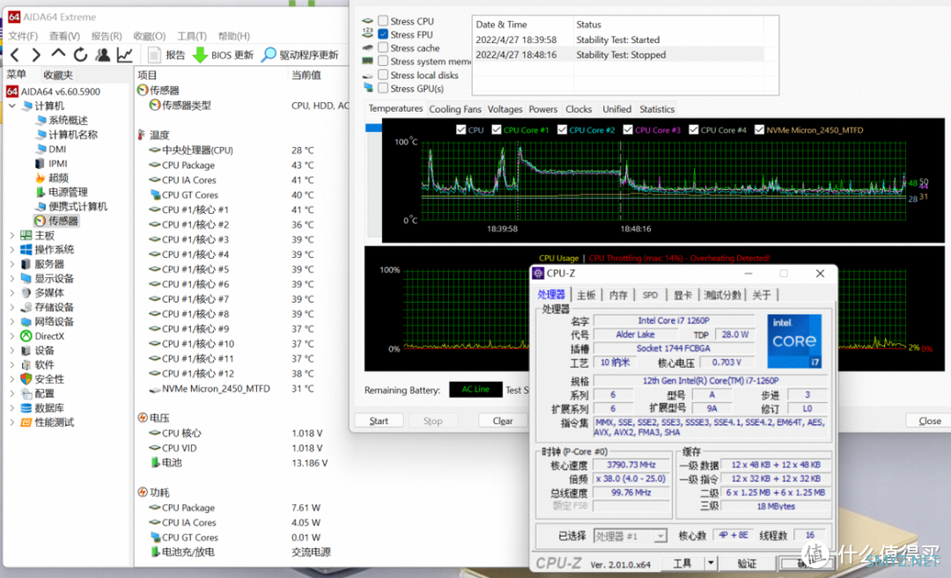Enable the Stress GPU(s) checkbox
951x578 pixels.
click(383, 89)
